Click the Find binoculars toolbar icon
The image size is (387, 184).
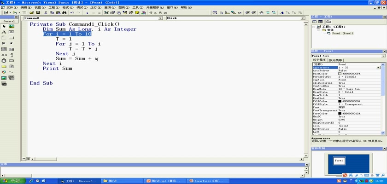(x=65, y=13)
